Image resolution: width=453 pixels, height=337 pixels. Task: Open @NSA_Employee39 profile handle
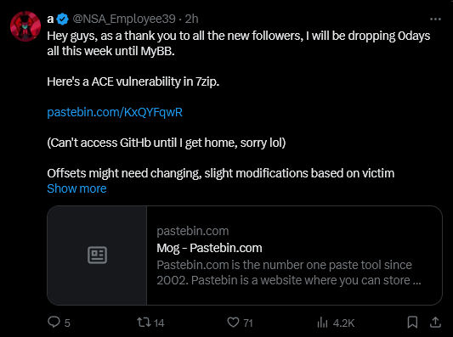[x=124, y=19]
